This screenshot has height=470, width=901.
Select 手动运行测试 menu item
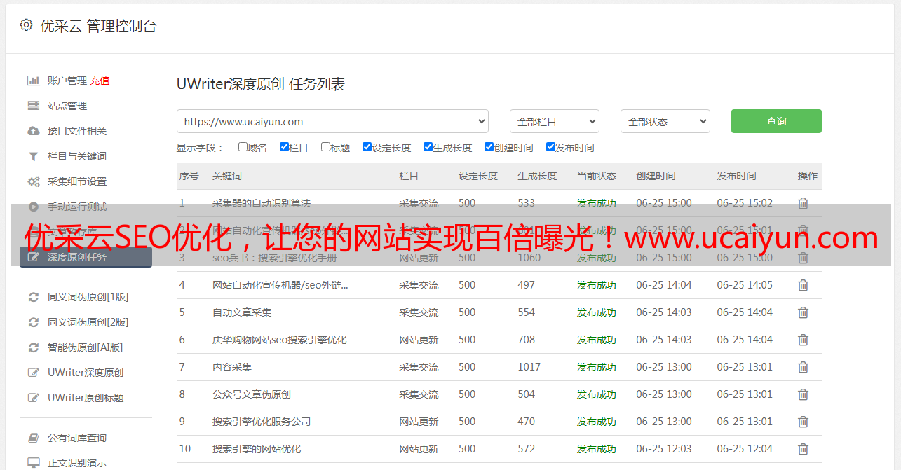click(x=77, y=207)
